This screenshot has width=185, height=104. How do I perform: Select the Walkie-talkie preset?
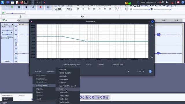click(x=68, y=102)
